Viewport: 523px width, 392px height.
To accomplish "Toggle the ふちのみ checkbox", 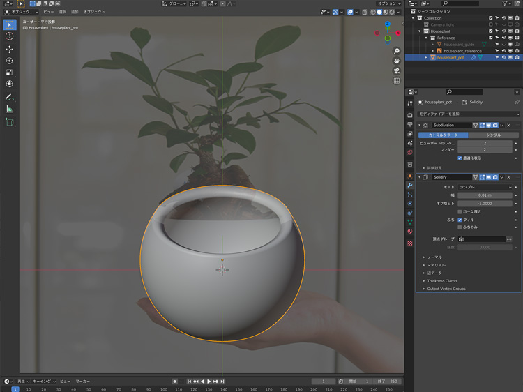I will click(459, 227).
